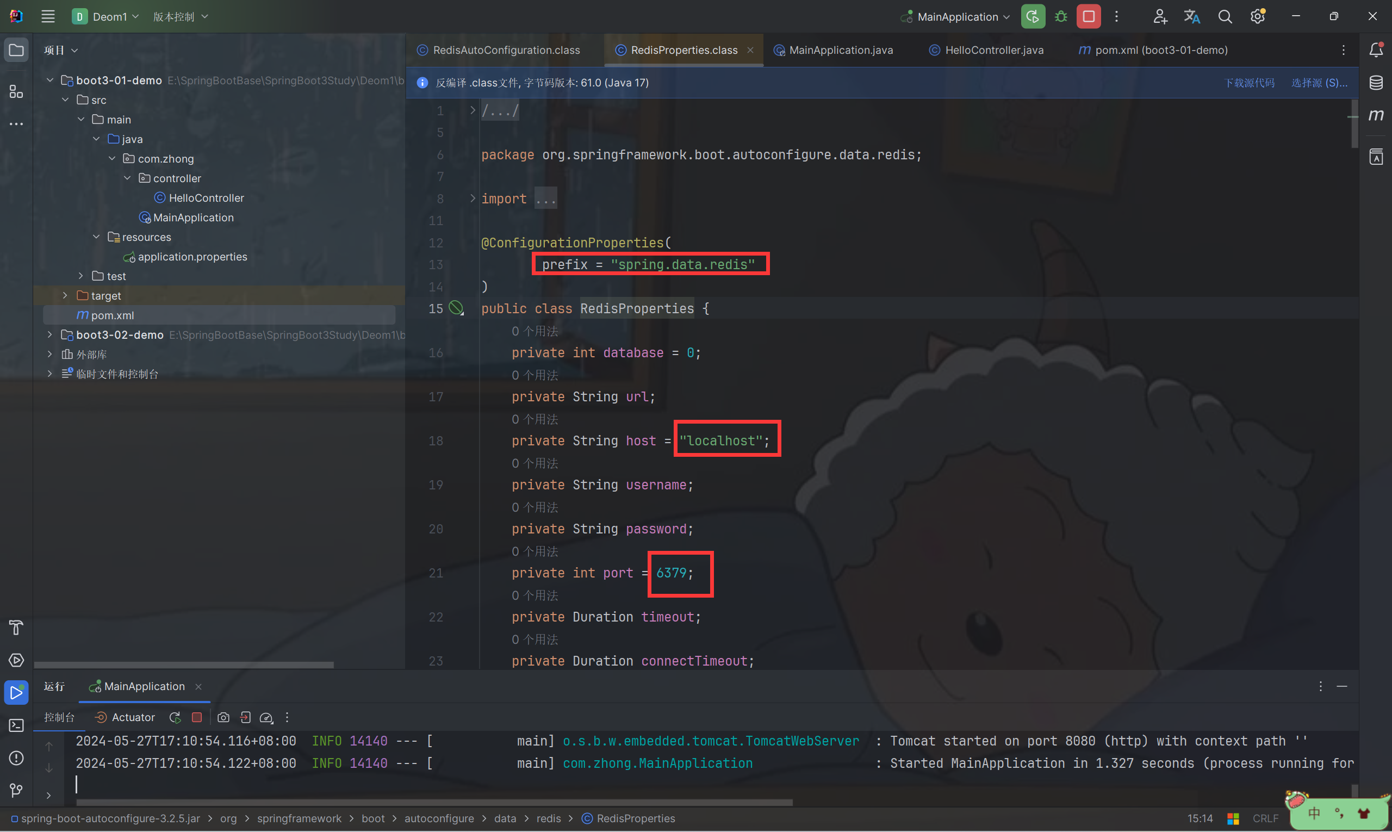Viewport: 1392px width, 832px height.
Task: Click the Debug bug icon in toolbar
Action: click(1061, 17)
